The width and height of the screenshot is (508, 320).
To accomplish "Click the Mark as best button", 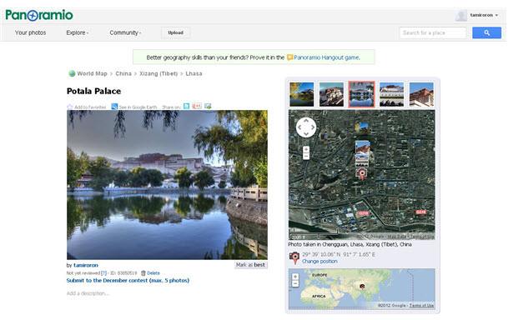I will [x=250, y=265].
